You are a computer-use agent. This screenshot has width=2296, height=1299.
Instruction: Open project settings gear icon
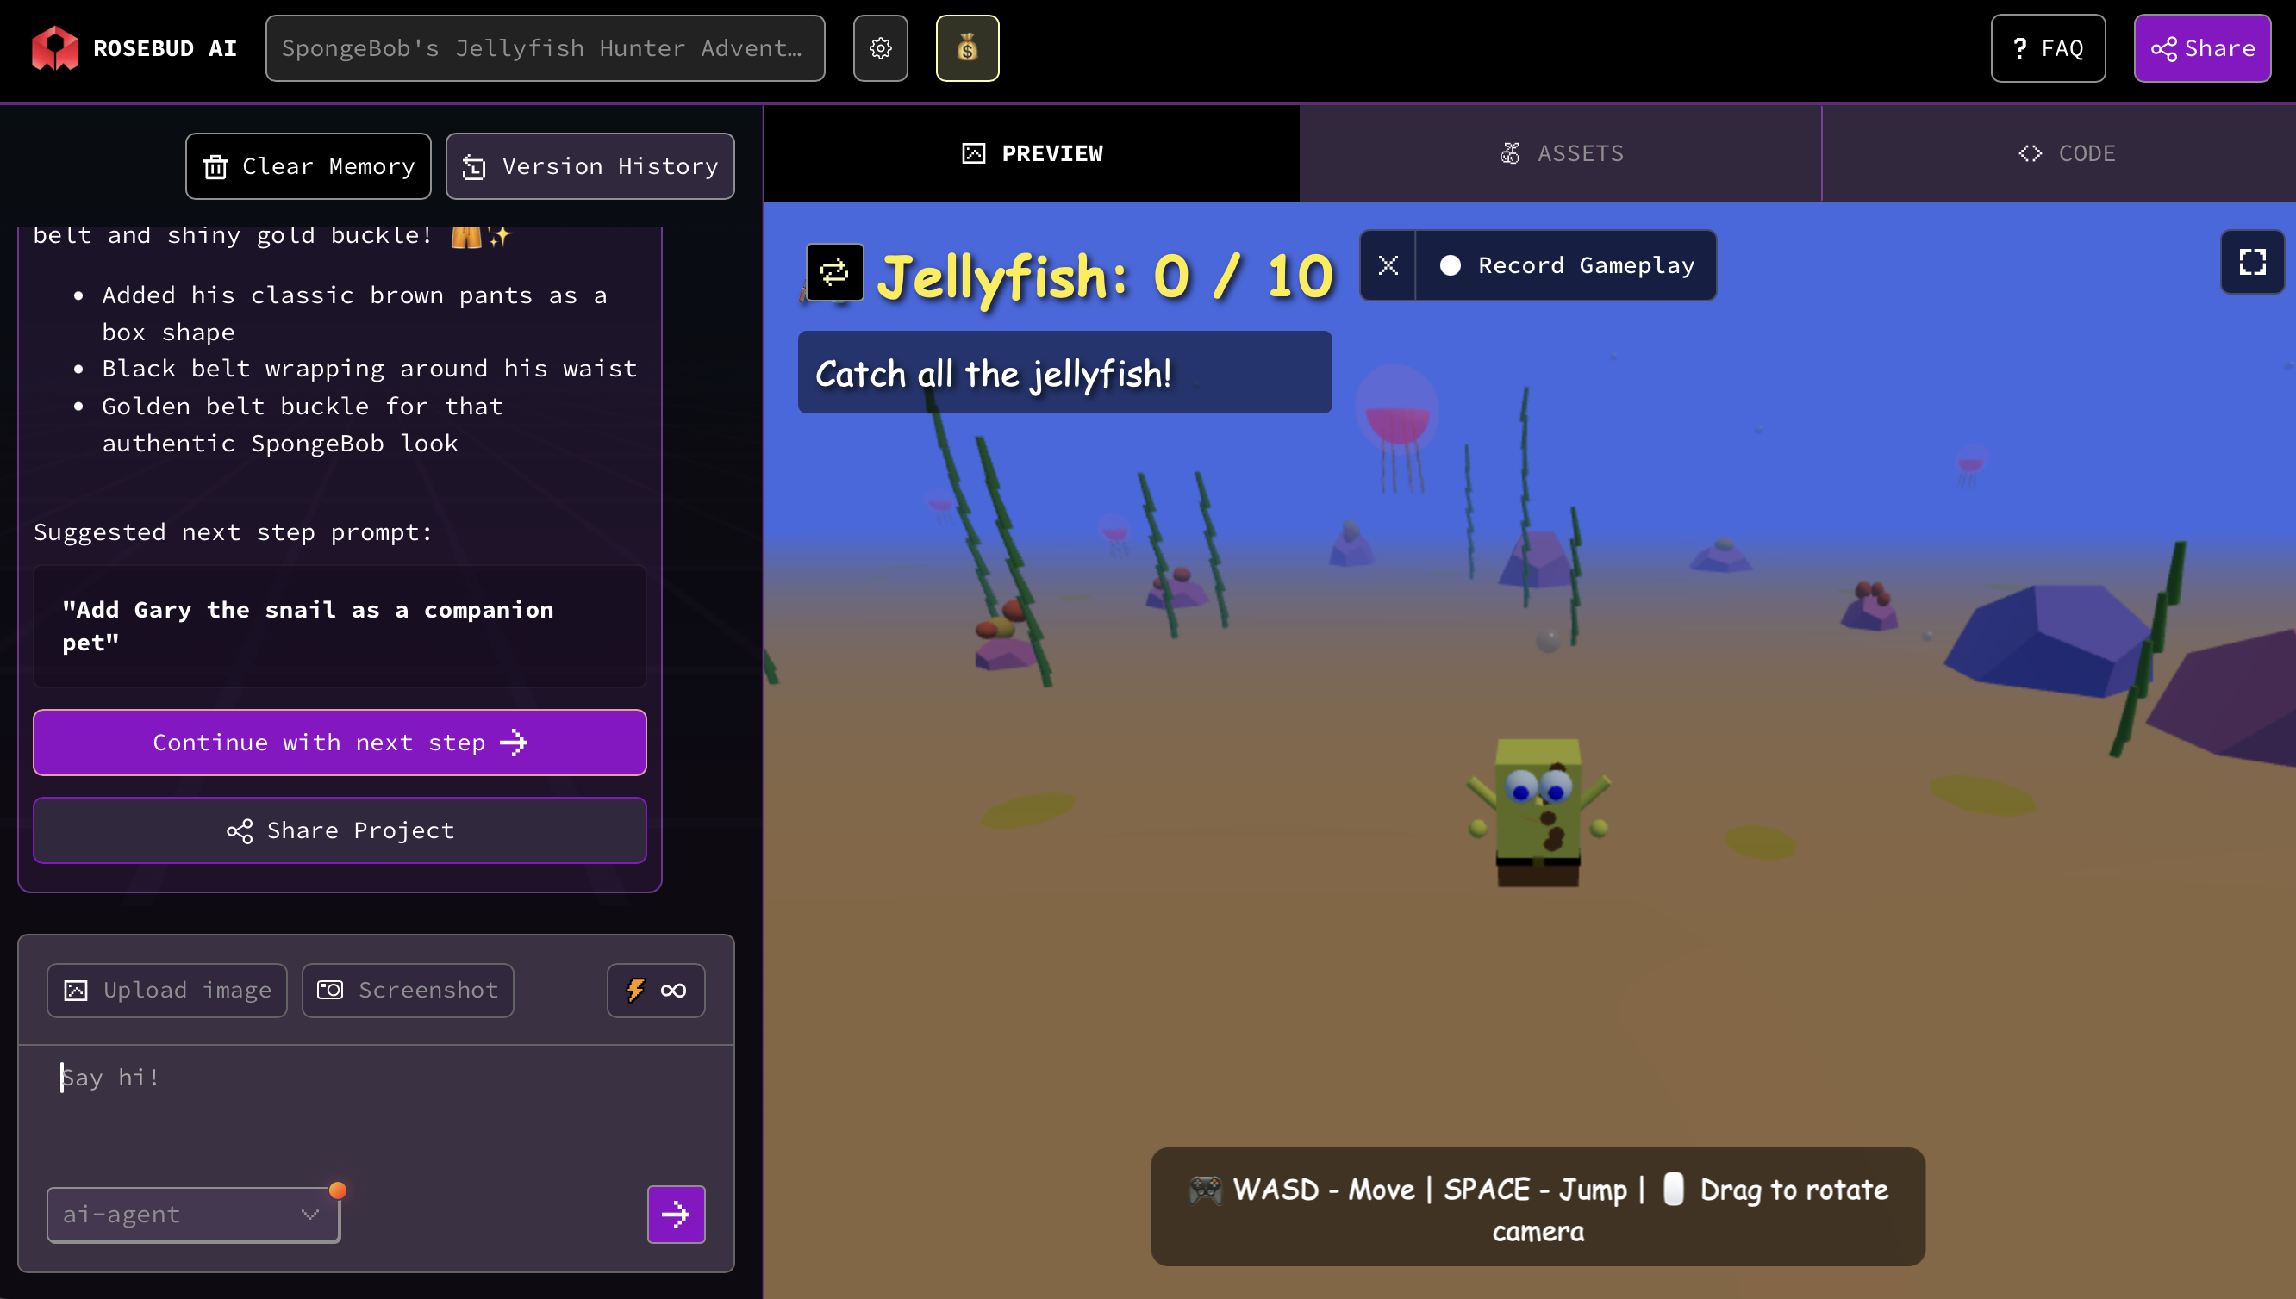click(x=880, y=48)
